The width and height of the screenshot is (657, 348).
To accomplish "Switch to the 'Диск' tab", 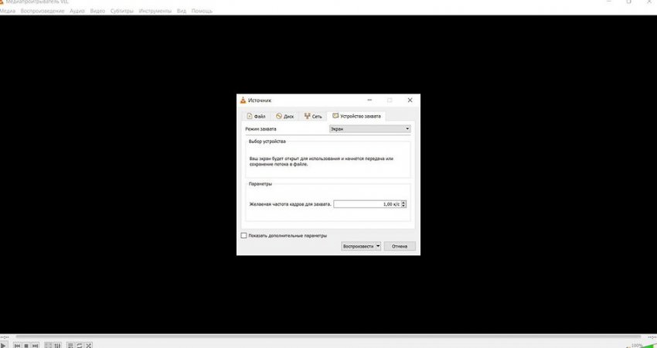I will (x=284, y=116).
